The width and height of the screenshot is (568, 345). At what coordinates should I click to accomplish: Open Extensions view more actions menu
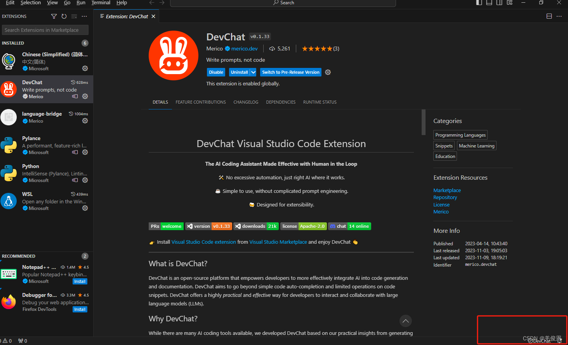84,16
